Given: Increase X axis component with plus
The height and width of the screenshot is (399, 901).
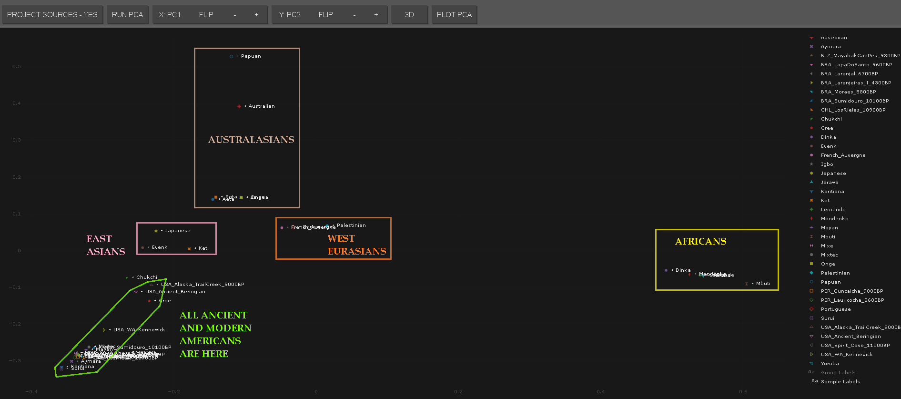Looking at the screenshot, I should click(256, 15).
